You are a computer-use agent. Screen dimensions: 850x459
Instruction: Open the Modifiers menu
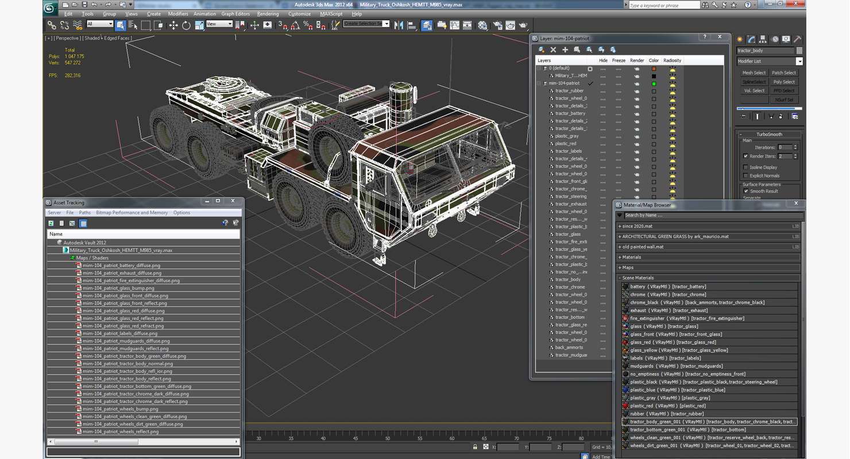(x=177, y=14)
